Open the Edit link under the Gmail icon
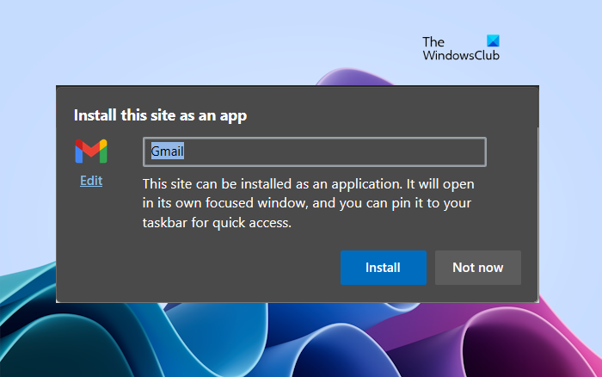602x377 pixels. coord(91,181)
